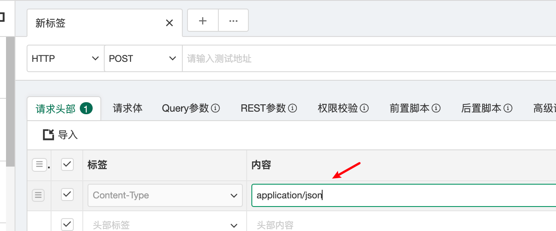Screen dimensions: 556x231
Task: Click the 内容 column header
Action: point(261,164)
